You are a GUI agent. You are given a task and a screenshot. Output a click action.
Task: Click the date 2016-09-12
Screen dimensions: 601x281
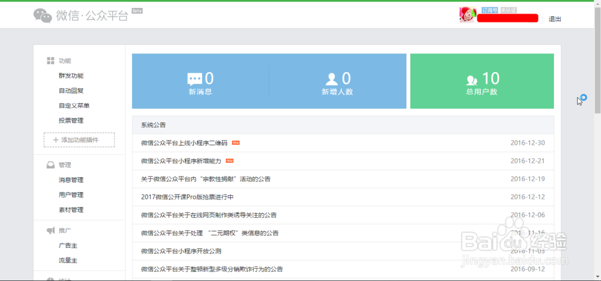click(528, 269)
